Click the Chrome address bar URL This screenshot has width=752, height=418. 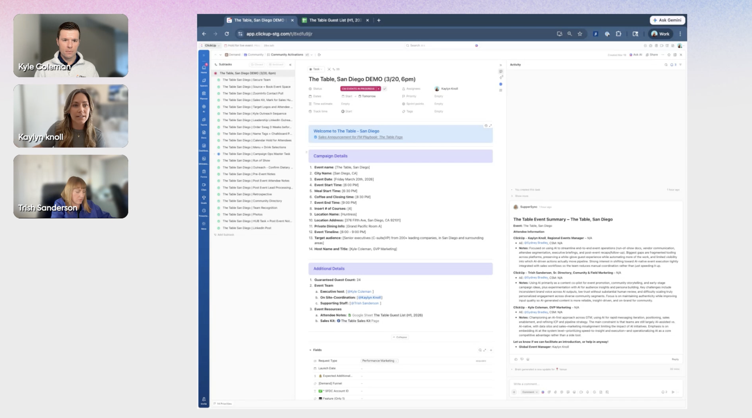click(x=279, y=34)
